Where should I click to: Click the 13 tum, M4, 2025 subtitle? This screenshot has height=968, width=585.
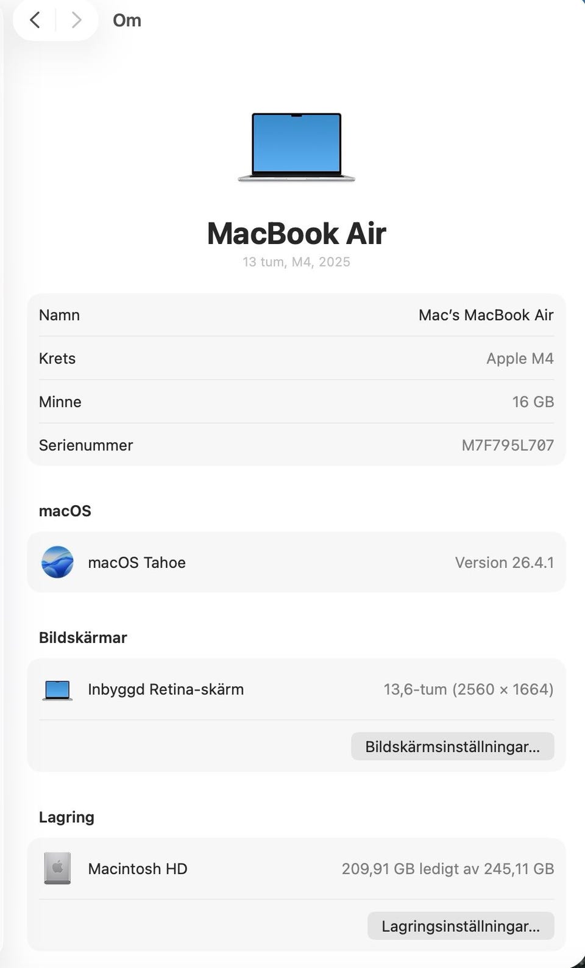pyautogui.click(x=296, y=262)
